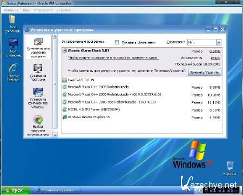The width and height of the screenshot is (243, 195).
Task: Click the VirtualBox window title icon
Action: 3,3
